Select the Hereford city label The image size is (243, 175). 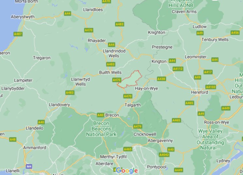tap(199, 92)
